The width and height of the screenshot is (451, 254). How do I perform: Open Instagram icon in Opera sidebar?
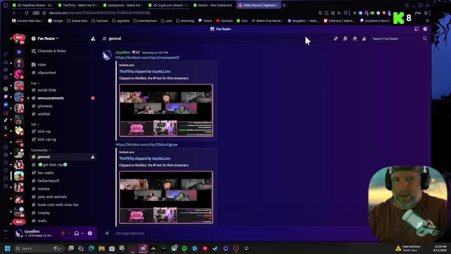click(6, 112)
